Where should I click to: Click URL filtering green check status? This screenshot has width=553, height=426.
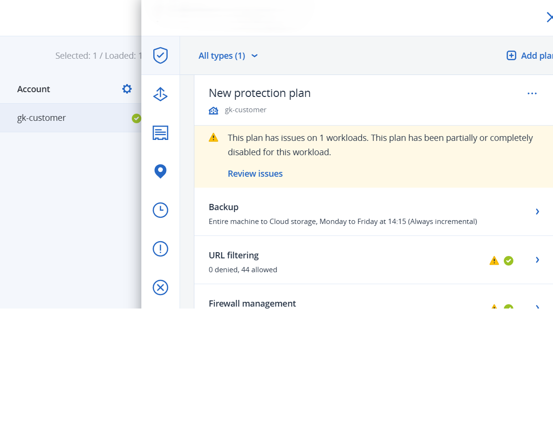(x=509, y=261)
